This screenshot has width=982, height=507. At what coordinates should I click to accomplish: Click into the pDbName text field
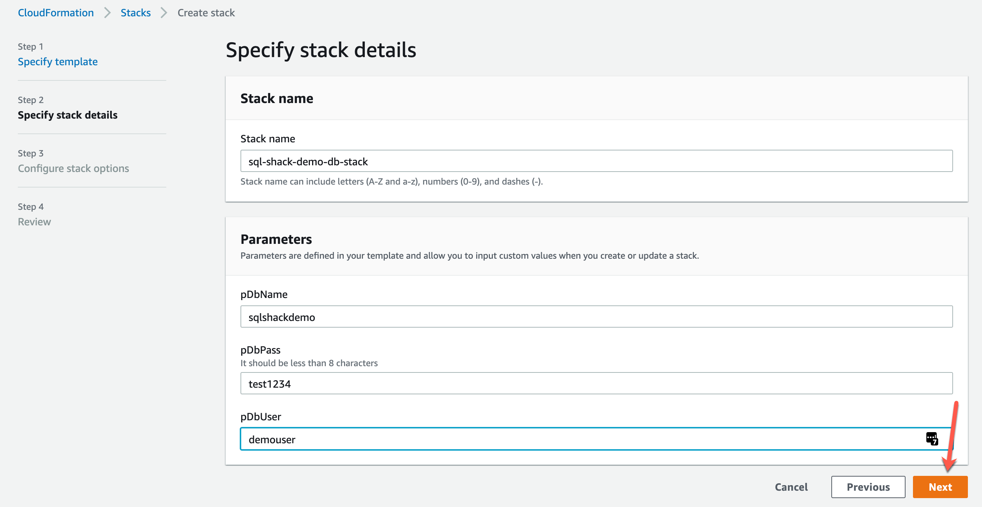596,317
